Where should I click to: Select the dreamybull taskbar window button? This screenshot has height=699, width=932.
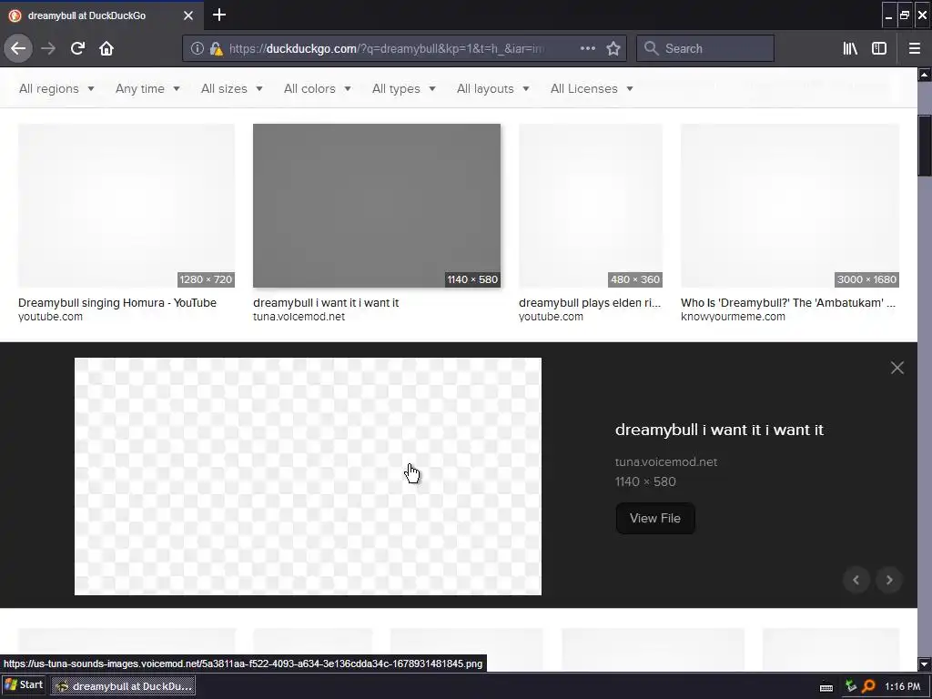tap(123, 686)
